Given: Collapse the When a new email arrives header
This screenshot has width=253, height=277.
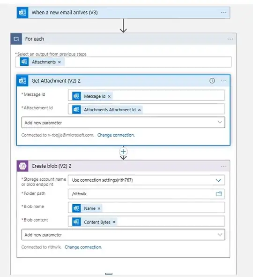Looking at the screenshot, I should tap(123, 13).
